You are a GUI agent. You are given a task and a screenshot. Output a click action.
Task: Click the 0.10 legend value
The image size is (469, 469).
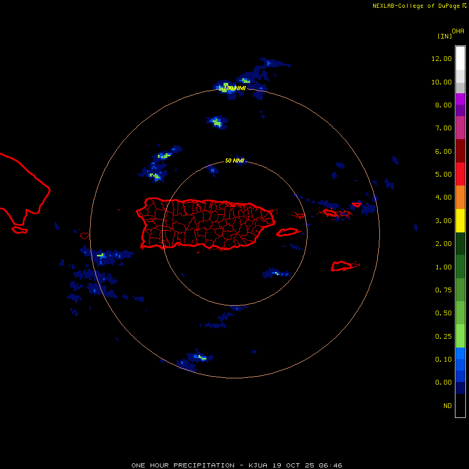point(443,360)
